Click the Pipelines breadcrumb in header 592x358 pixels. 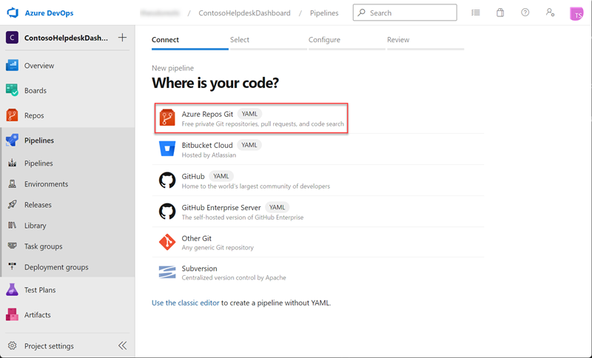(324, 13)
